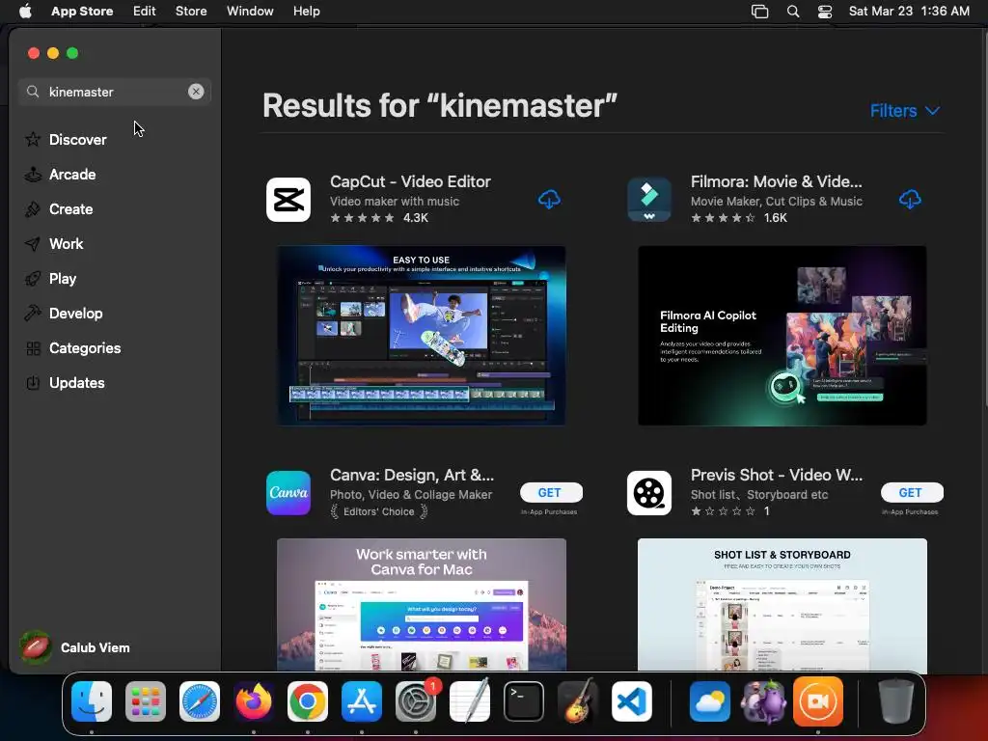988x741 pixels.
Task: Open the Canva app icon
Action: click(288, 493)
